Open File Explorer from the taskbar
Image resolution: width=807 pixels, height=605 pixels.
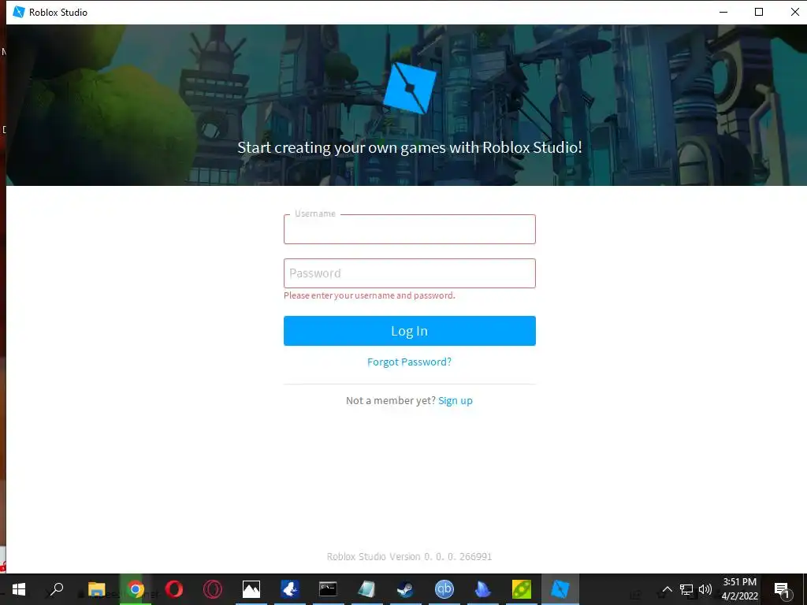coord(96,589)
